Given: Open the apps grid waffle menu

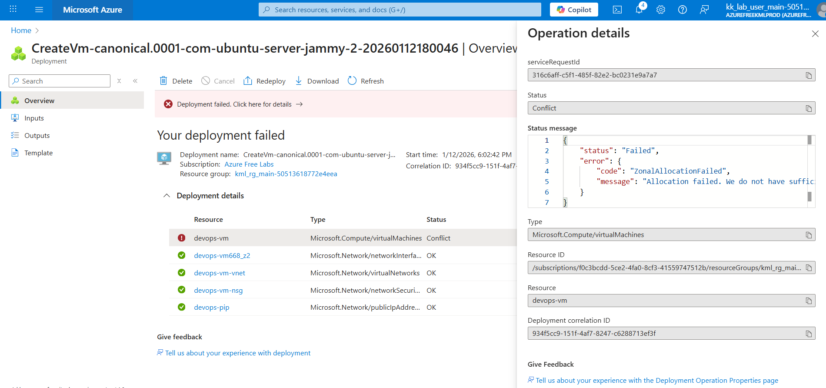Looking at the screenshot, I should 13,10.
